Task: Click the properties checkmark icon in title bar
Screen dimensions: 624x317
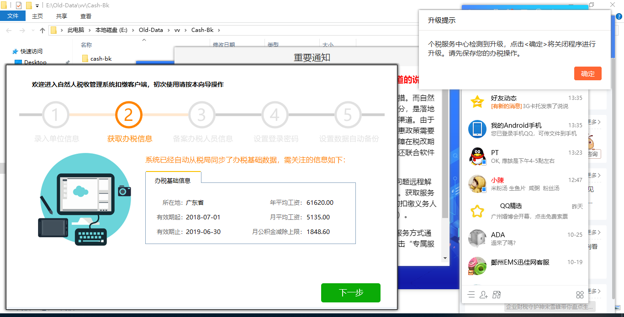Action: coord(19,5)
